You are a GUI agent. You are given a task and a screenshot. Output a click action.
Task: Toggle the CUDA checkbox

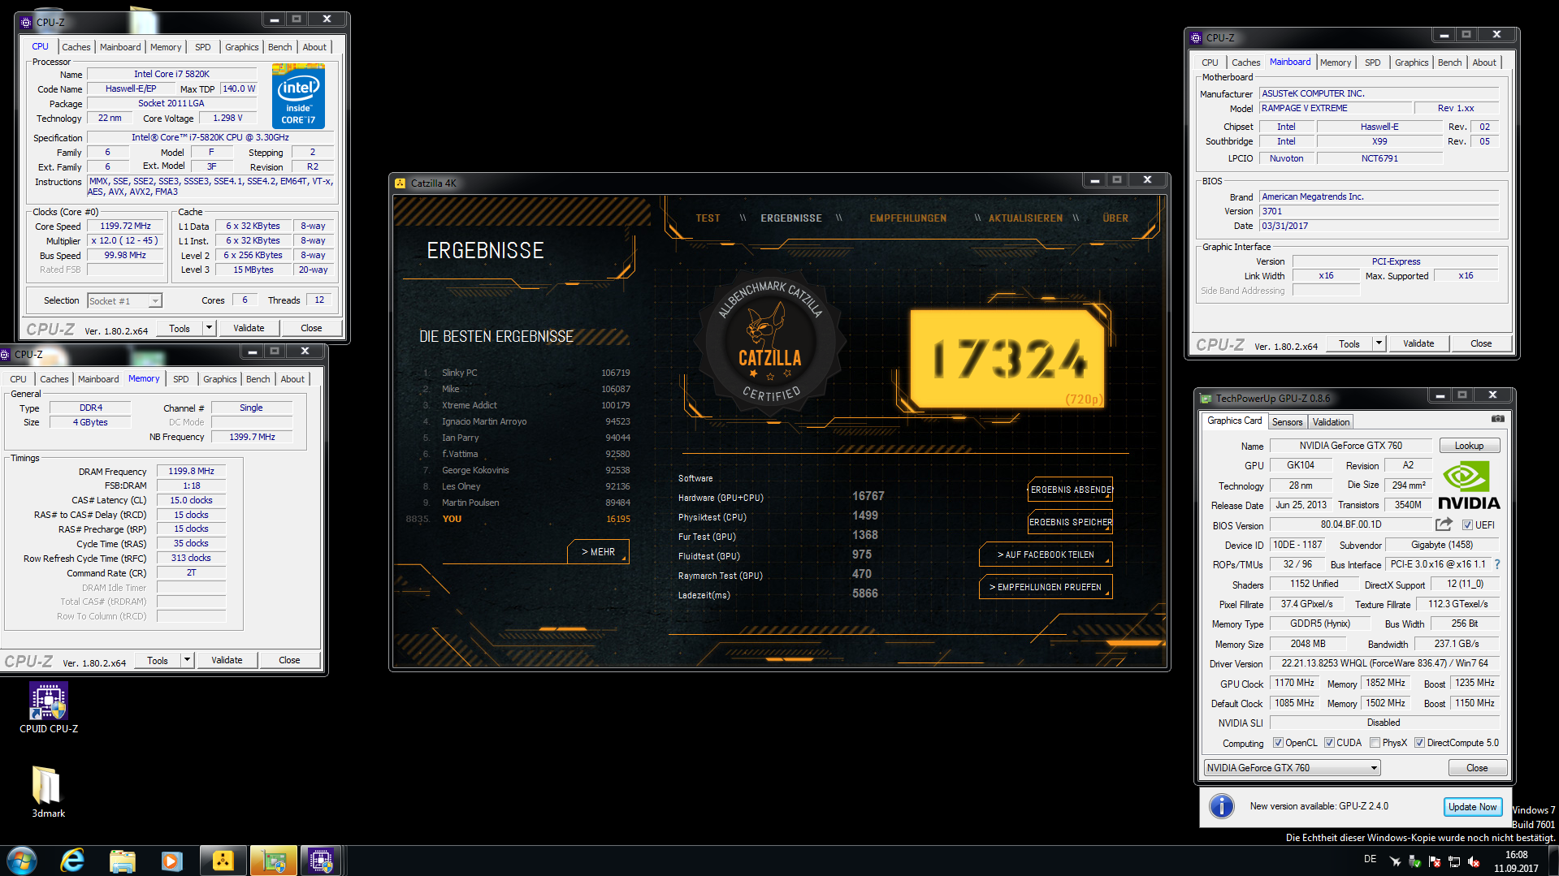pyautogui.click(x=1329, y=743)
